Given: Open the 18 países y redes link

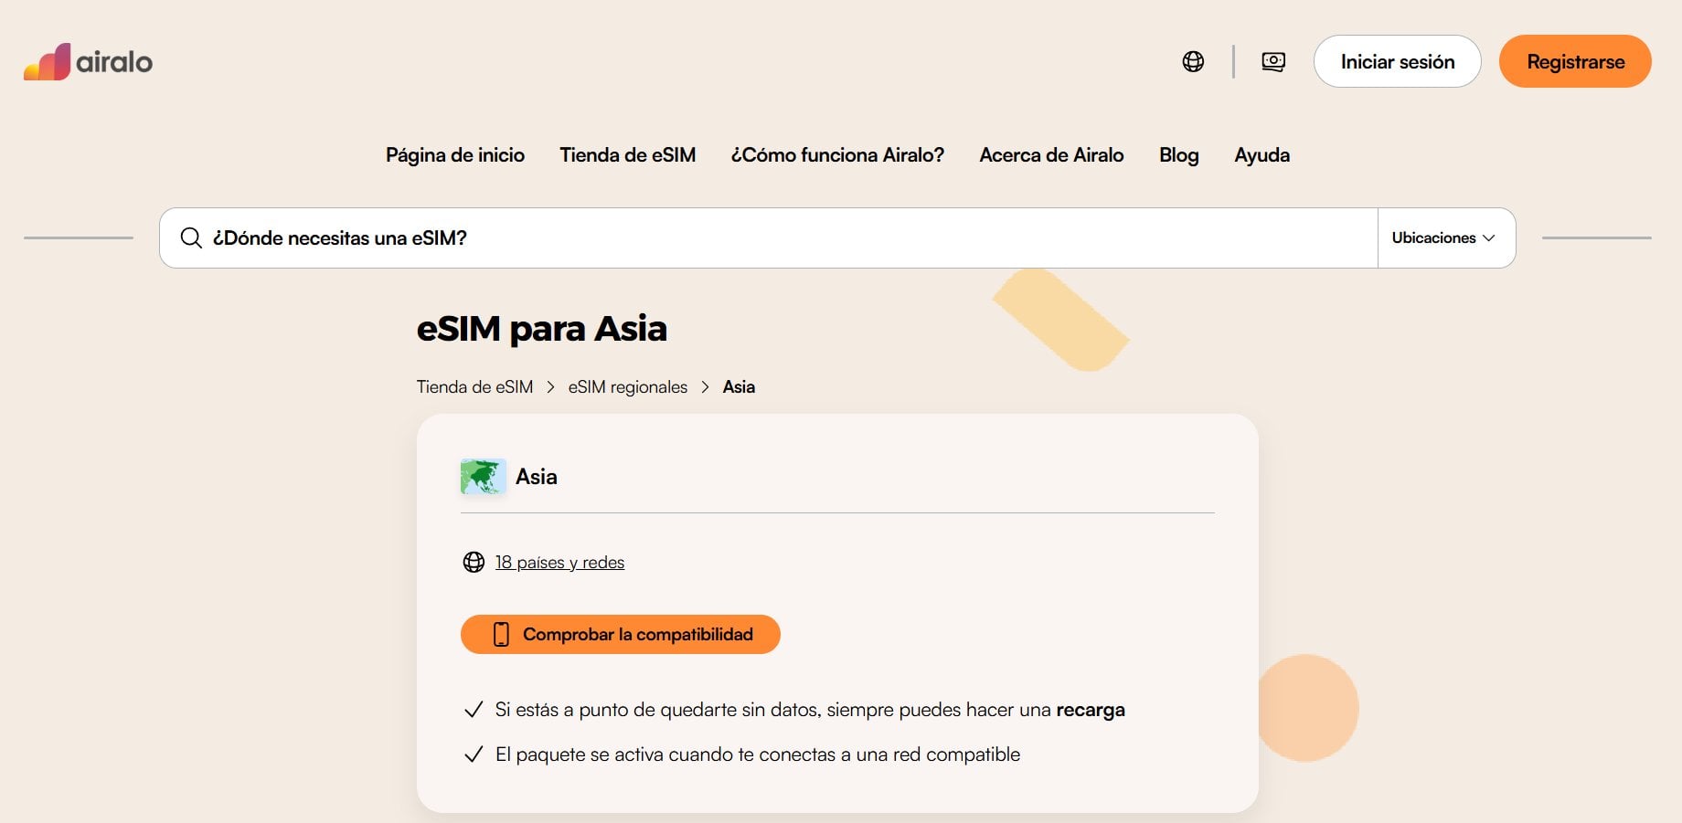Looking at the screenshot, I should coord(559,563).
